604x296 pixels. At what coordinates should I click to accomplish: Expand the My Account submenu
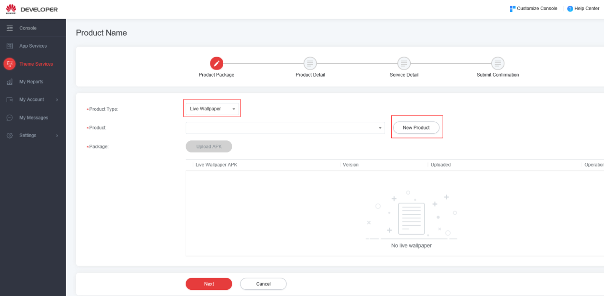click(57, 100)
